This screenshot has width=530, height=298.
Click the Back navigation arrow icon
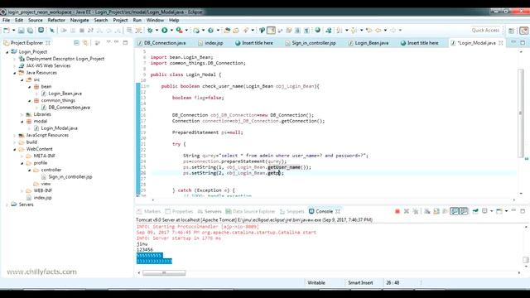coord(378,31)
